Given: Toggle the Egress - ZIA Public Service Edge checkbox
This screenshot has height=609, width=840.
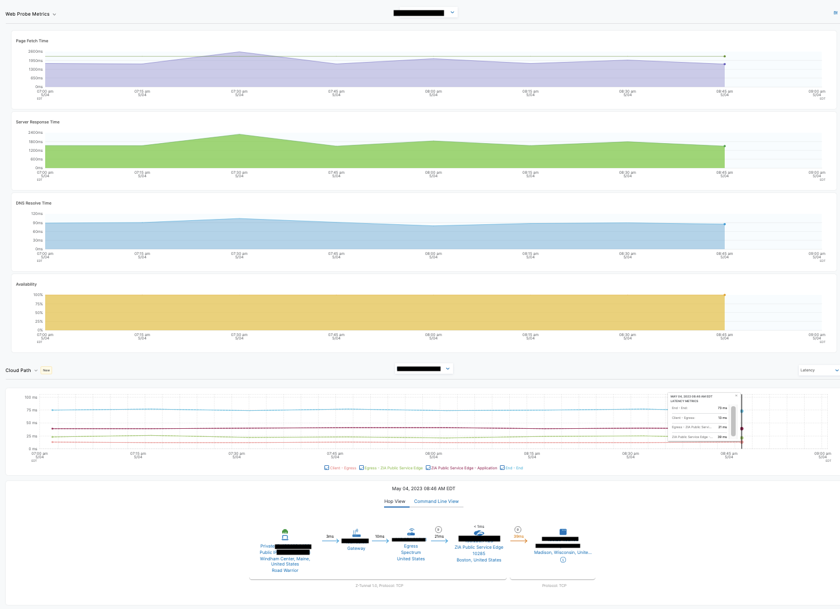Looking at the screenshot, I should click(x=361, y=468).
